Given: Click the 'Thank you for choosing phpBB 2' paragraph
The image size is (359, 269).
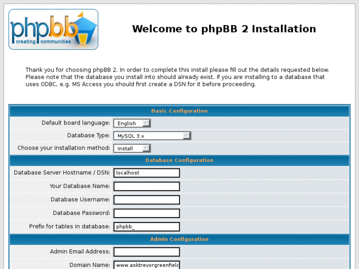Looking at the screenshot, I should click(177, 77).
